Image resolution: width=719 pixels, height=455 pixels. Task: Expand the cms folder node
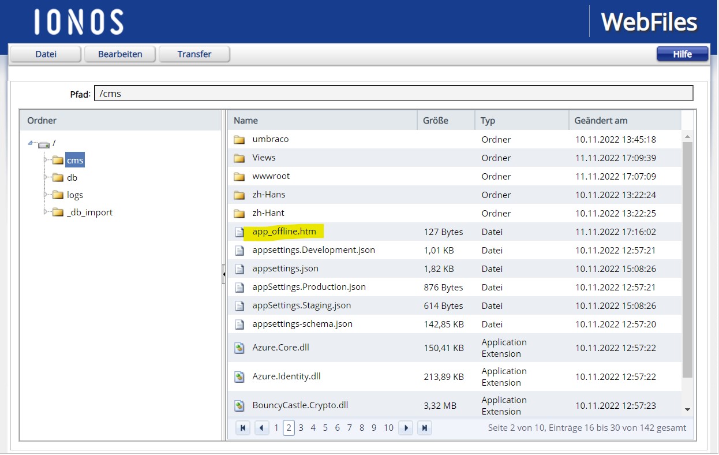click(46, 160)
